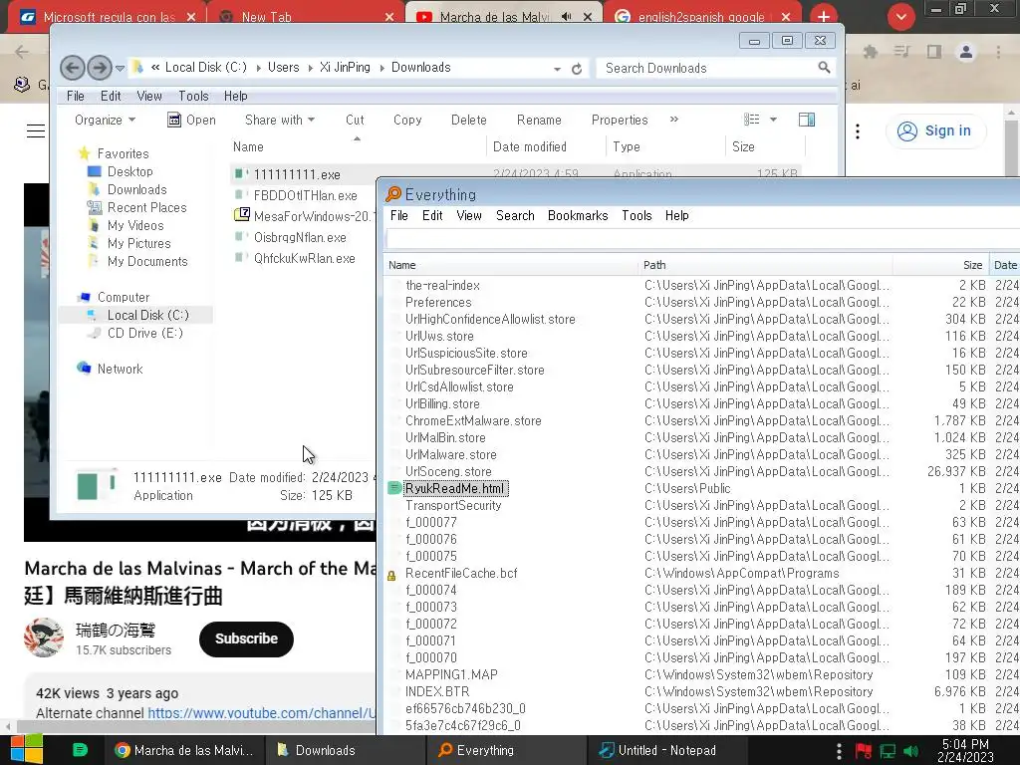Select file FBDDOtlTHlan.exe
The image size is (1020, 765).
click(x=305, y=195)
